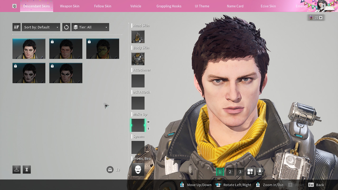The height and width of the screenshot is (190, 338).
Task: Click the add preset grid icon
Action: coord(250,172)
